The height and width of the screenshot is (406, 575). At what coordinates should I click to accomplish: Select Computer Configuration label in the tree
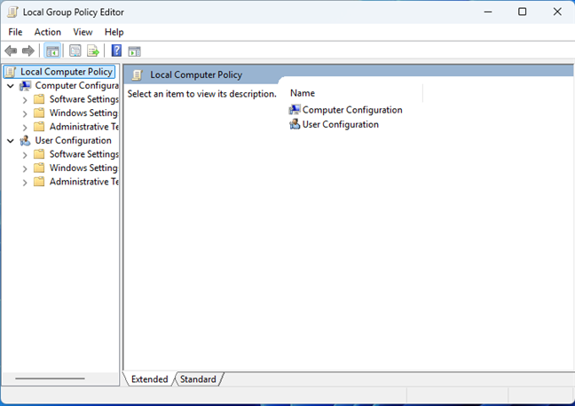tap(76, 86)
